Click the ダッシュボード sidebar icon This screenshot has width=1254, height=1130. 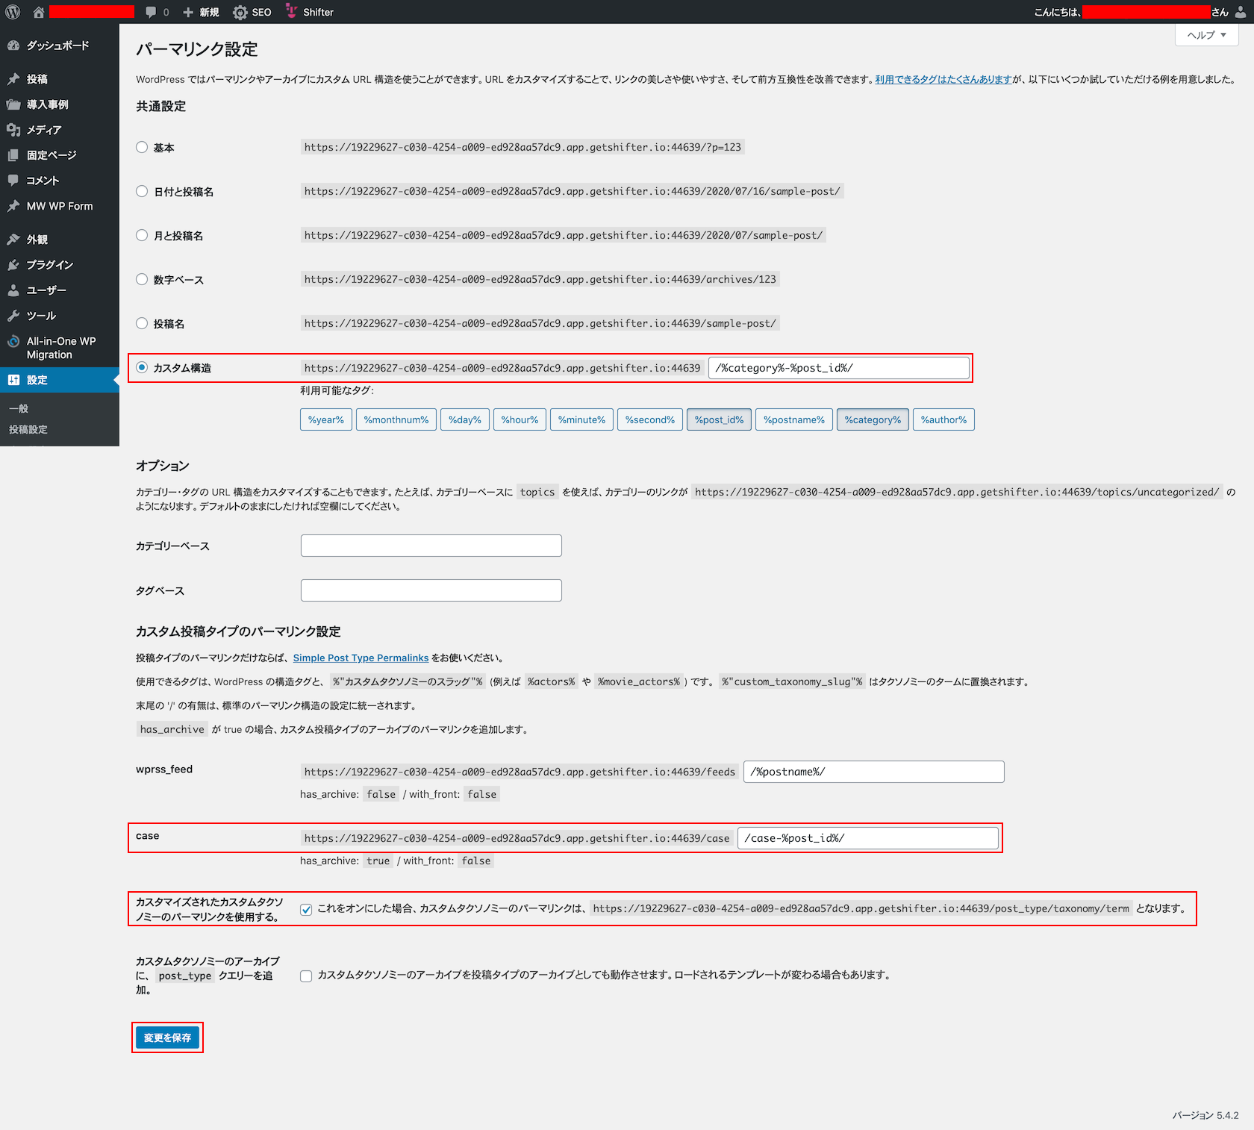tap(13, 46)
